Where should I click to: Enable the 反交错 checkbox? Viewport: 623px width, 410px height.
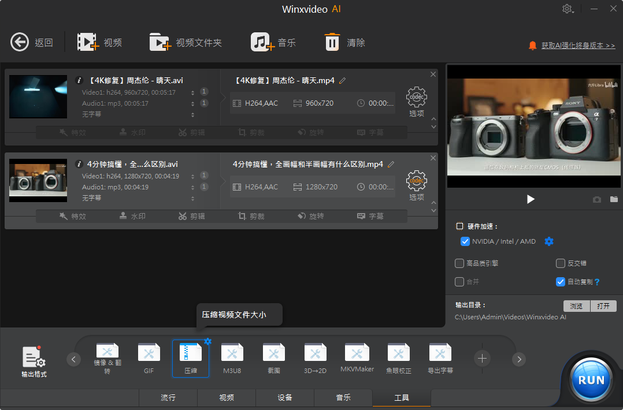pyautogui.click(x=560, y=263)
